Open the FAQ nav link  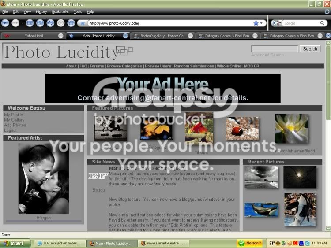(x=83, y=66)
